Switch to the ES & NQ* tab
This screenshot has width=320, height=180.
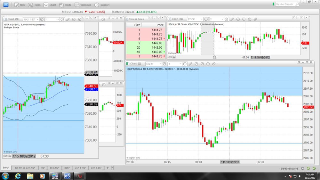click(54, 168)
